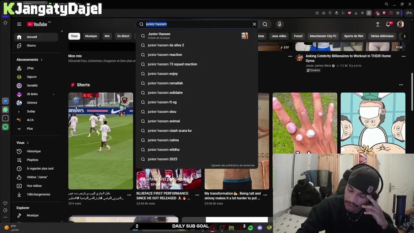Expand Plus to show more subscriptions
Viewport: 414px width, 233px height.
tap(36, 129)
